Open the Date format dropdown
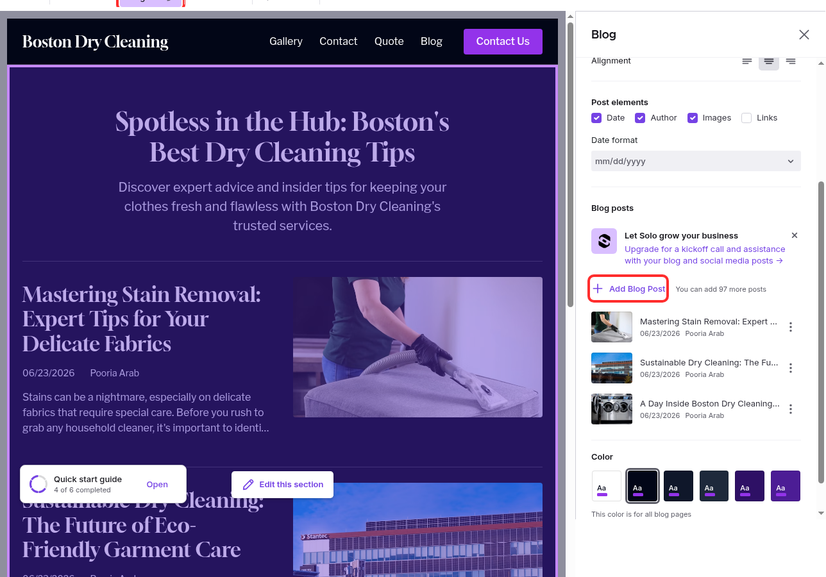Viewport: 826px width, 577px height. (696, 161)
